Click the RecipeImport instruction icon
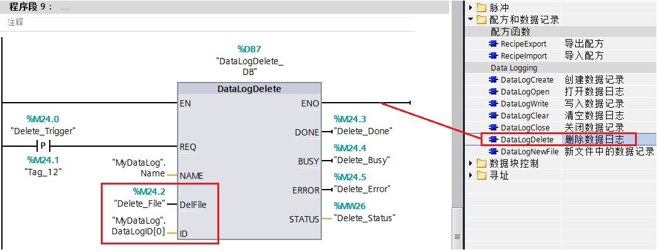The height and width of the screenshot is (252, 657). click(493, 56)
